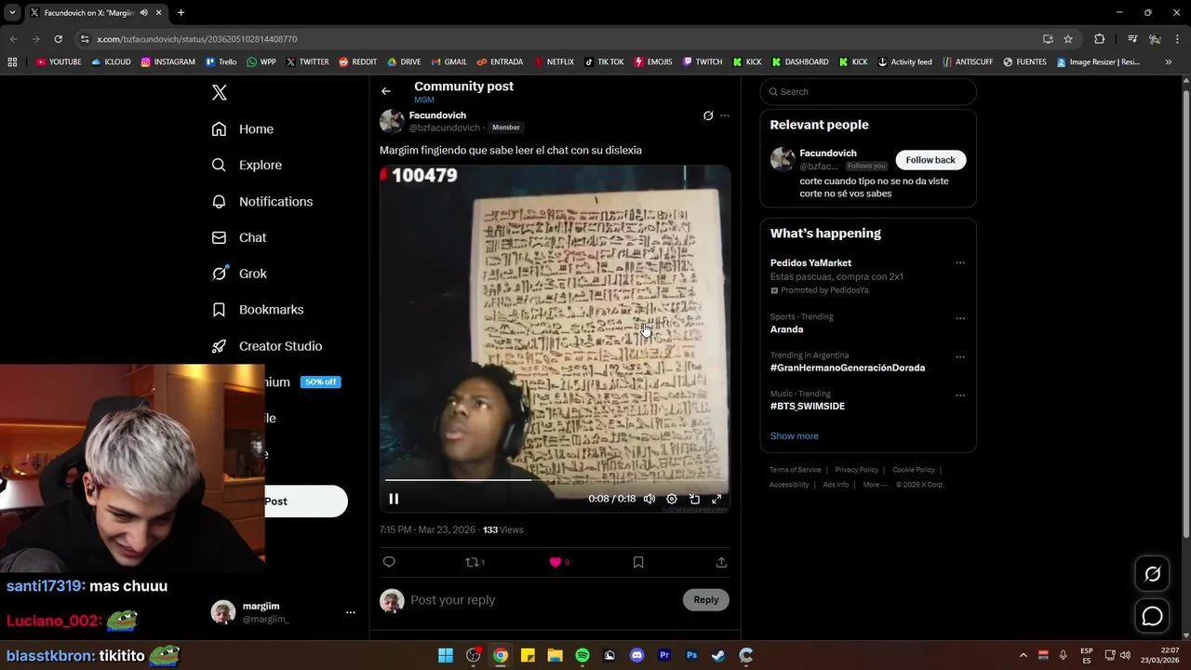
Task: Open Chat in the sidebar
Action: pos(239,237)
